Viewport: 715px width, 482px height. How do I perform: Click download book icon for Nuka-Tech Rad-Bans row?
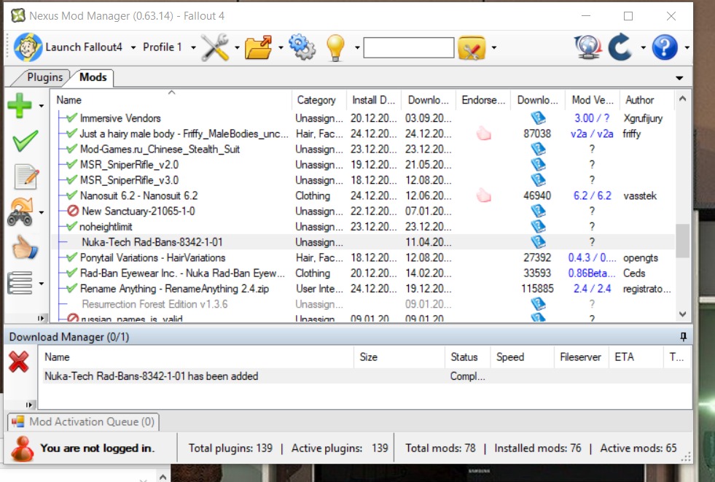(x=538, y=242)
